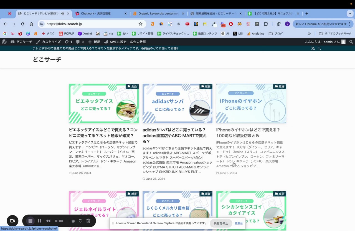Select the 雑貨 category tag on adidasサンバ card

[x=206, y=86]
